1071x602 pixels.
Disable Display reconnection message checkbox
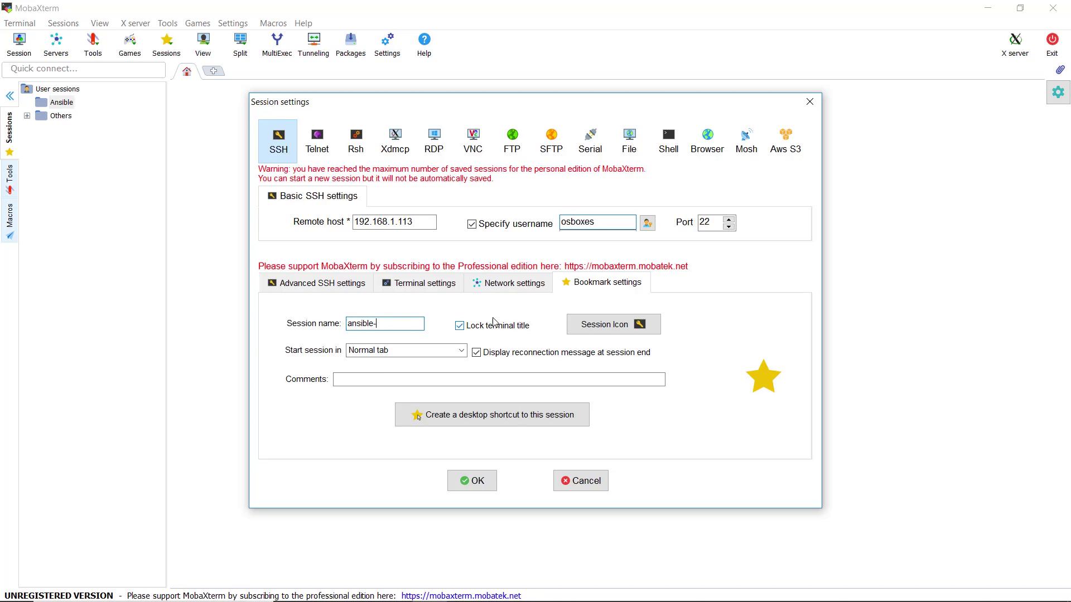click(476, 352)
